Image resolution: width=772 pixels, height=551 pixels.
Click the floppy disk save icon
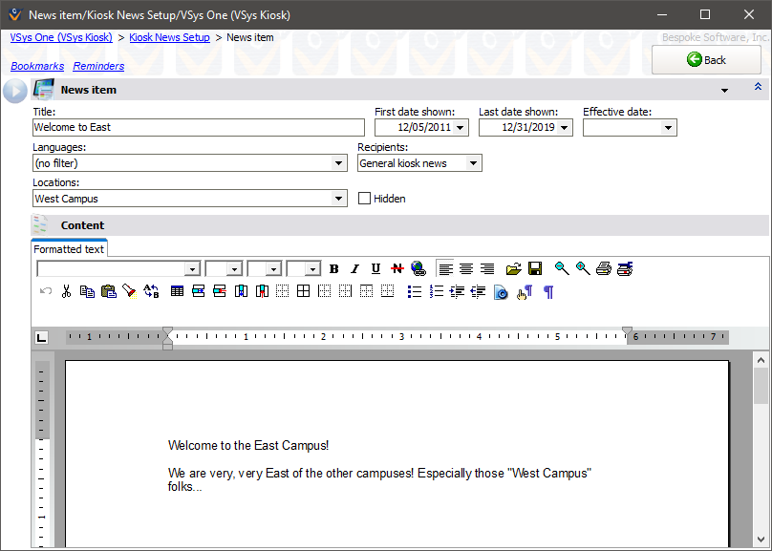tap(535, 269)
